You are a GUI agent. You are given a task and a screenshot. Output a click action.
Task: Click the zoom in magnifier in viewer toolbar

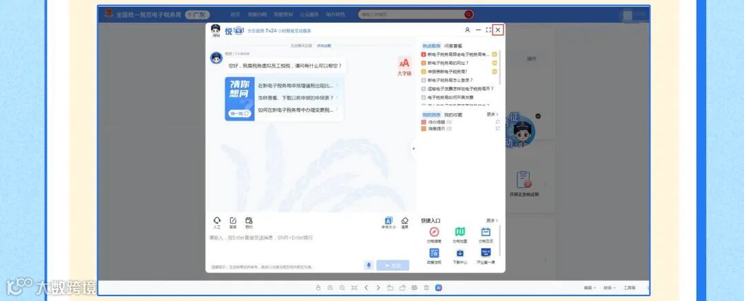pyautogui.click(x=330, y=288)
